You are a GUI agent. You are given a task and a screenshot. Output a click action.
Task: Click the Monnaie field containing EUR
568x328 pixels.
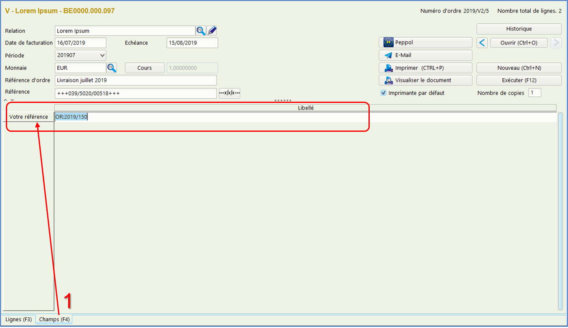coord(80,68)
